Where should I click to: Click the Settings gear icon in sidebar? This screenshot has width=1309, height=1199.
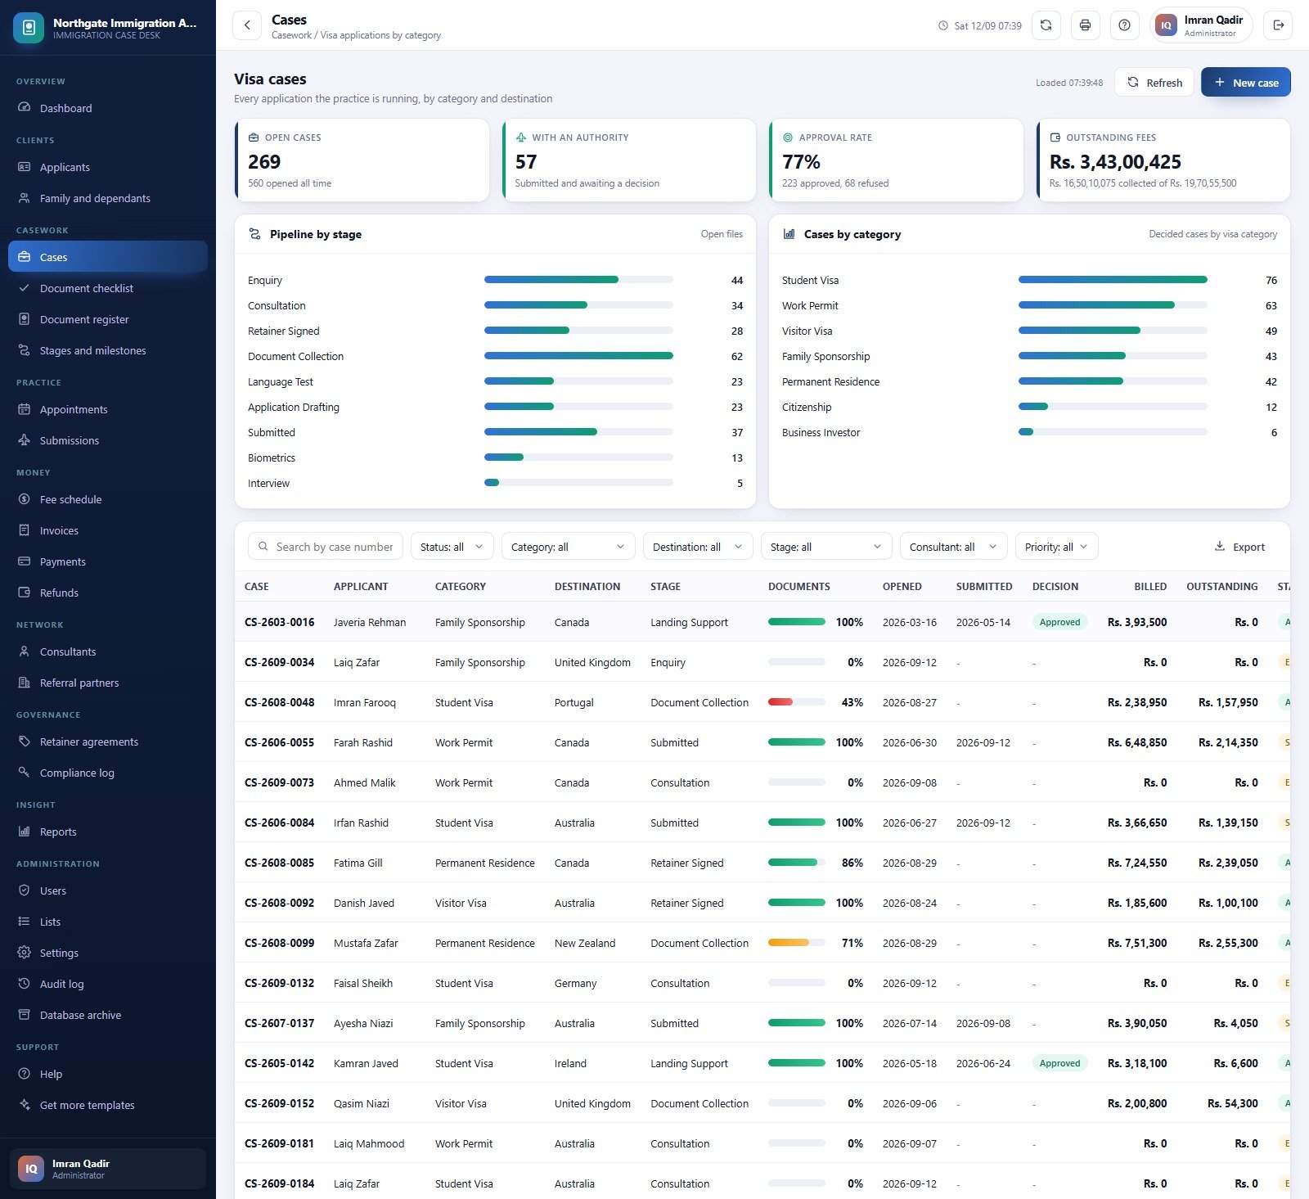point(25,953)
